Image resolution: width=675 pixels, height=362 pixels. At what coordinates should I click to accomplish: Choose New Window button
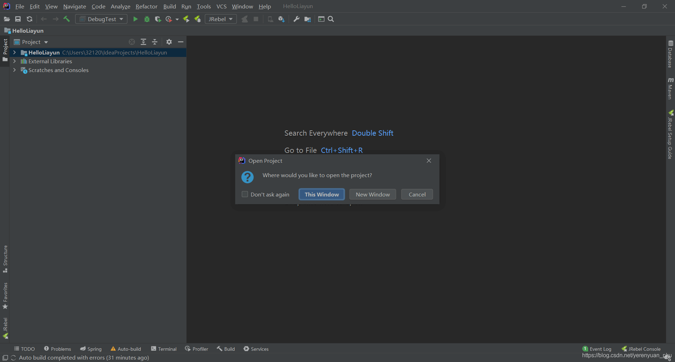[x=373, y=194]
